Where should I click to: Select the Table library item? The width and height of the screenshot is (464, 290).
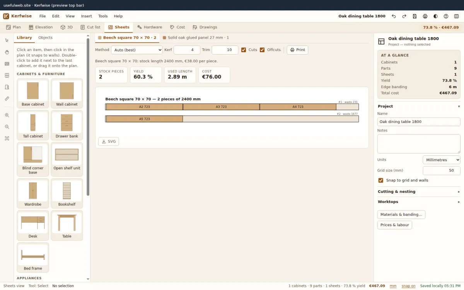67,226
